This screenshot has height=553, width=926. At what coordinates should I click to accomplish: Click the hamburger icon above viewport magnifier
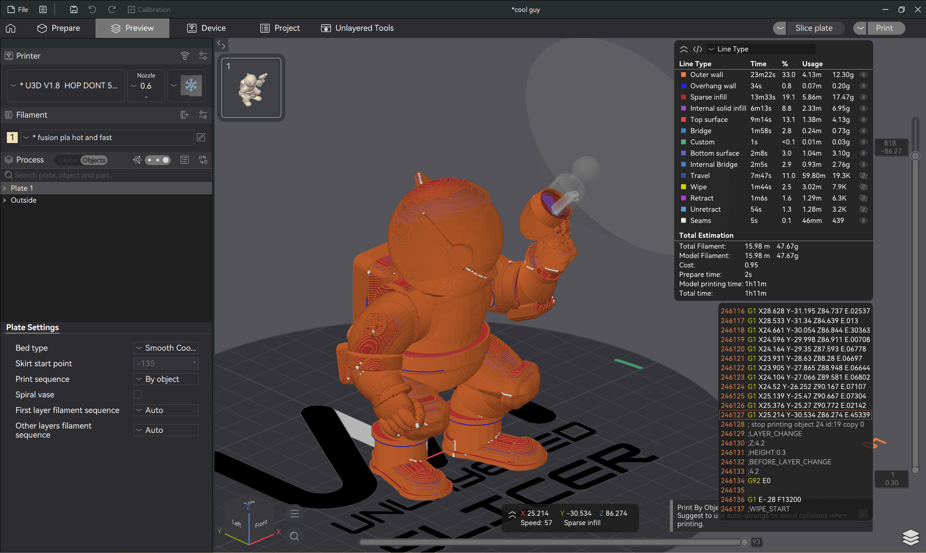[x=295, y=514]
